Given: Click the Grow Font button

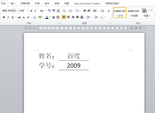Looking at the screenshot, I should click(x=31, y=11).
